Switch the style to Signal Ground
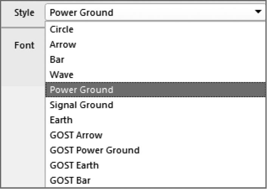267x189 pixels. 81,105
